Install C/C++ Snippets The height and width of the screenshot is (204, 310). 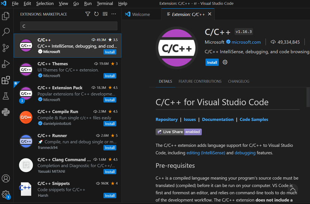pos(110,195)
